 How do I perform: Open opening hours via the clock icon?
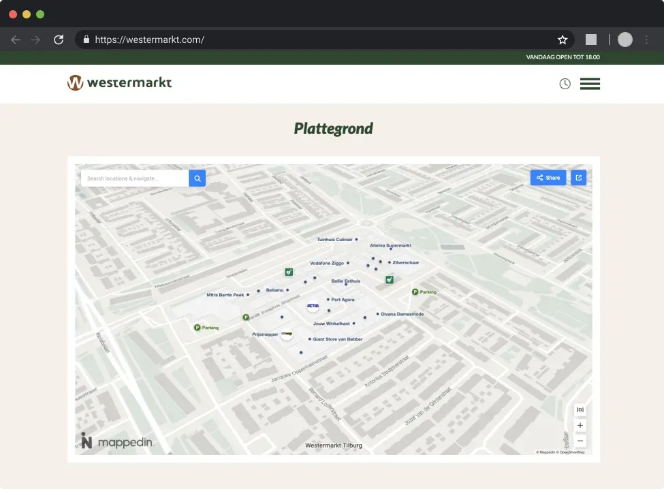[x=565, y=84]
